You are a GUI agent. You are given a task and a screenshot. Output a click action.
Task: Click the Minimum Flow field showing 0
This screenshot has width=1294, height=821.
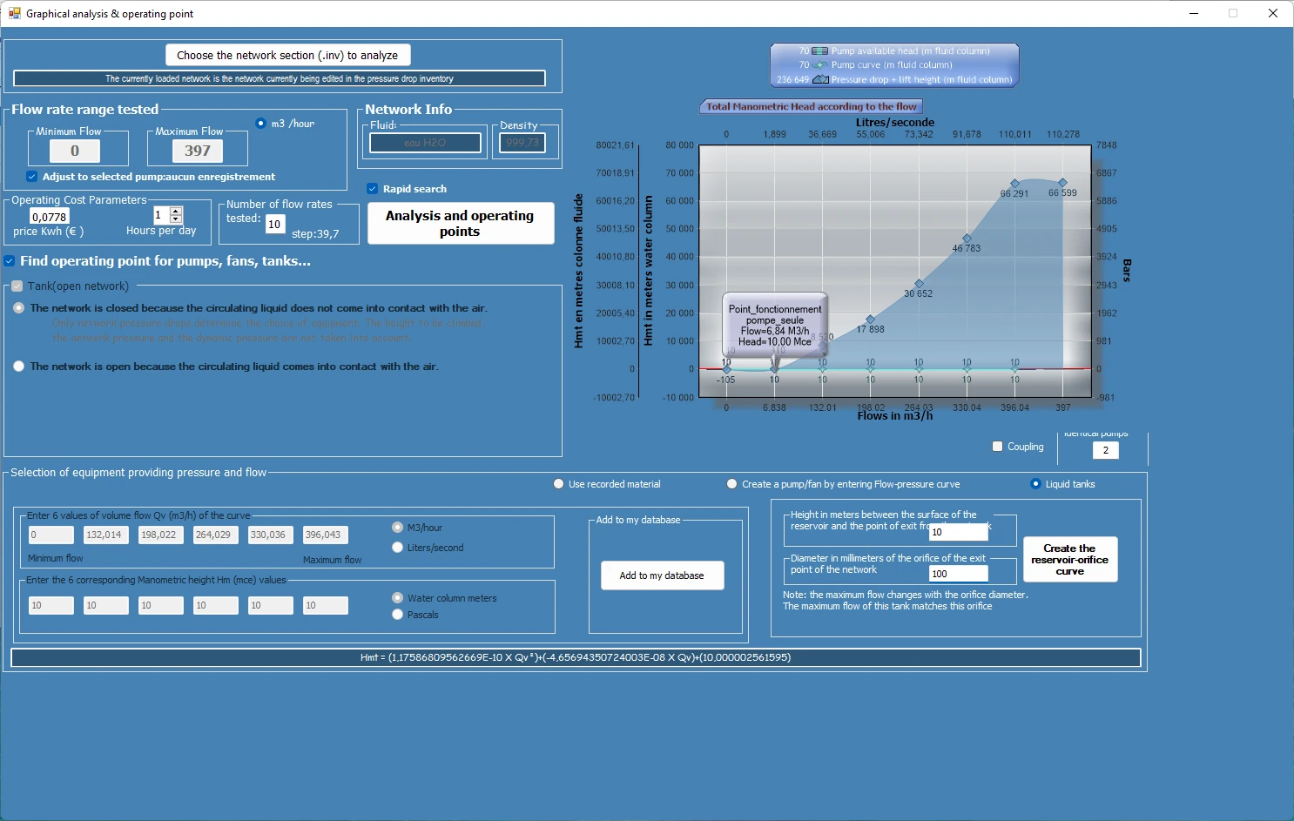click(x=75, y=151)
